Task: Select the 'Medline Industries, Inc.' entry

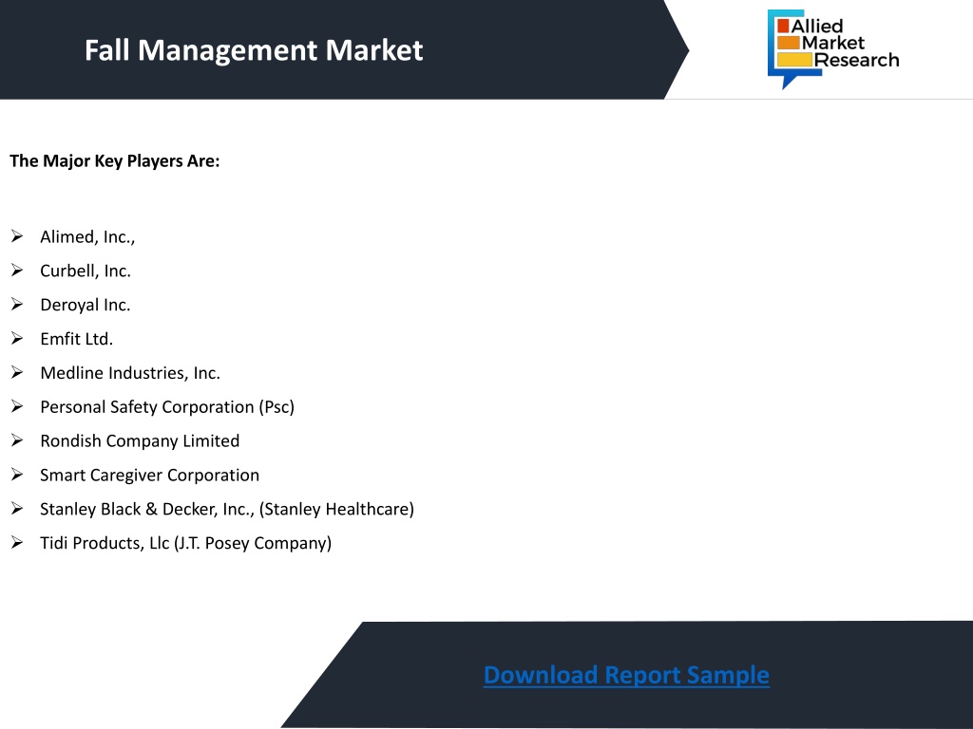Action: point(130,373)
